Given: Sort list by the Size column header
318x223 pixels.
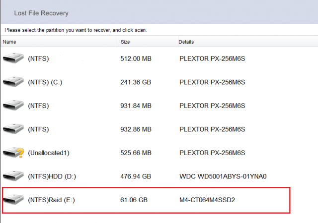Looking at the screenshot, I should click(x=125, y=42).
